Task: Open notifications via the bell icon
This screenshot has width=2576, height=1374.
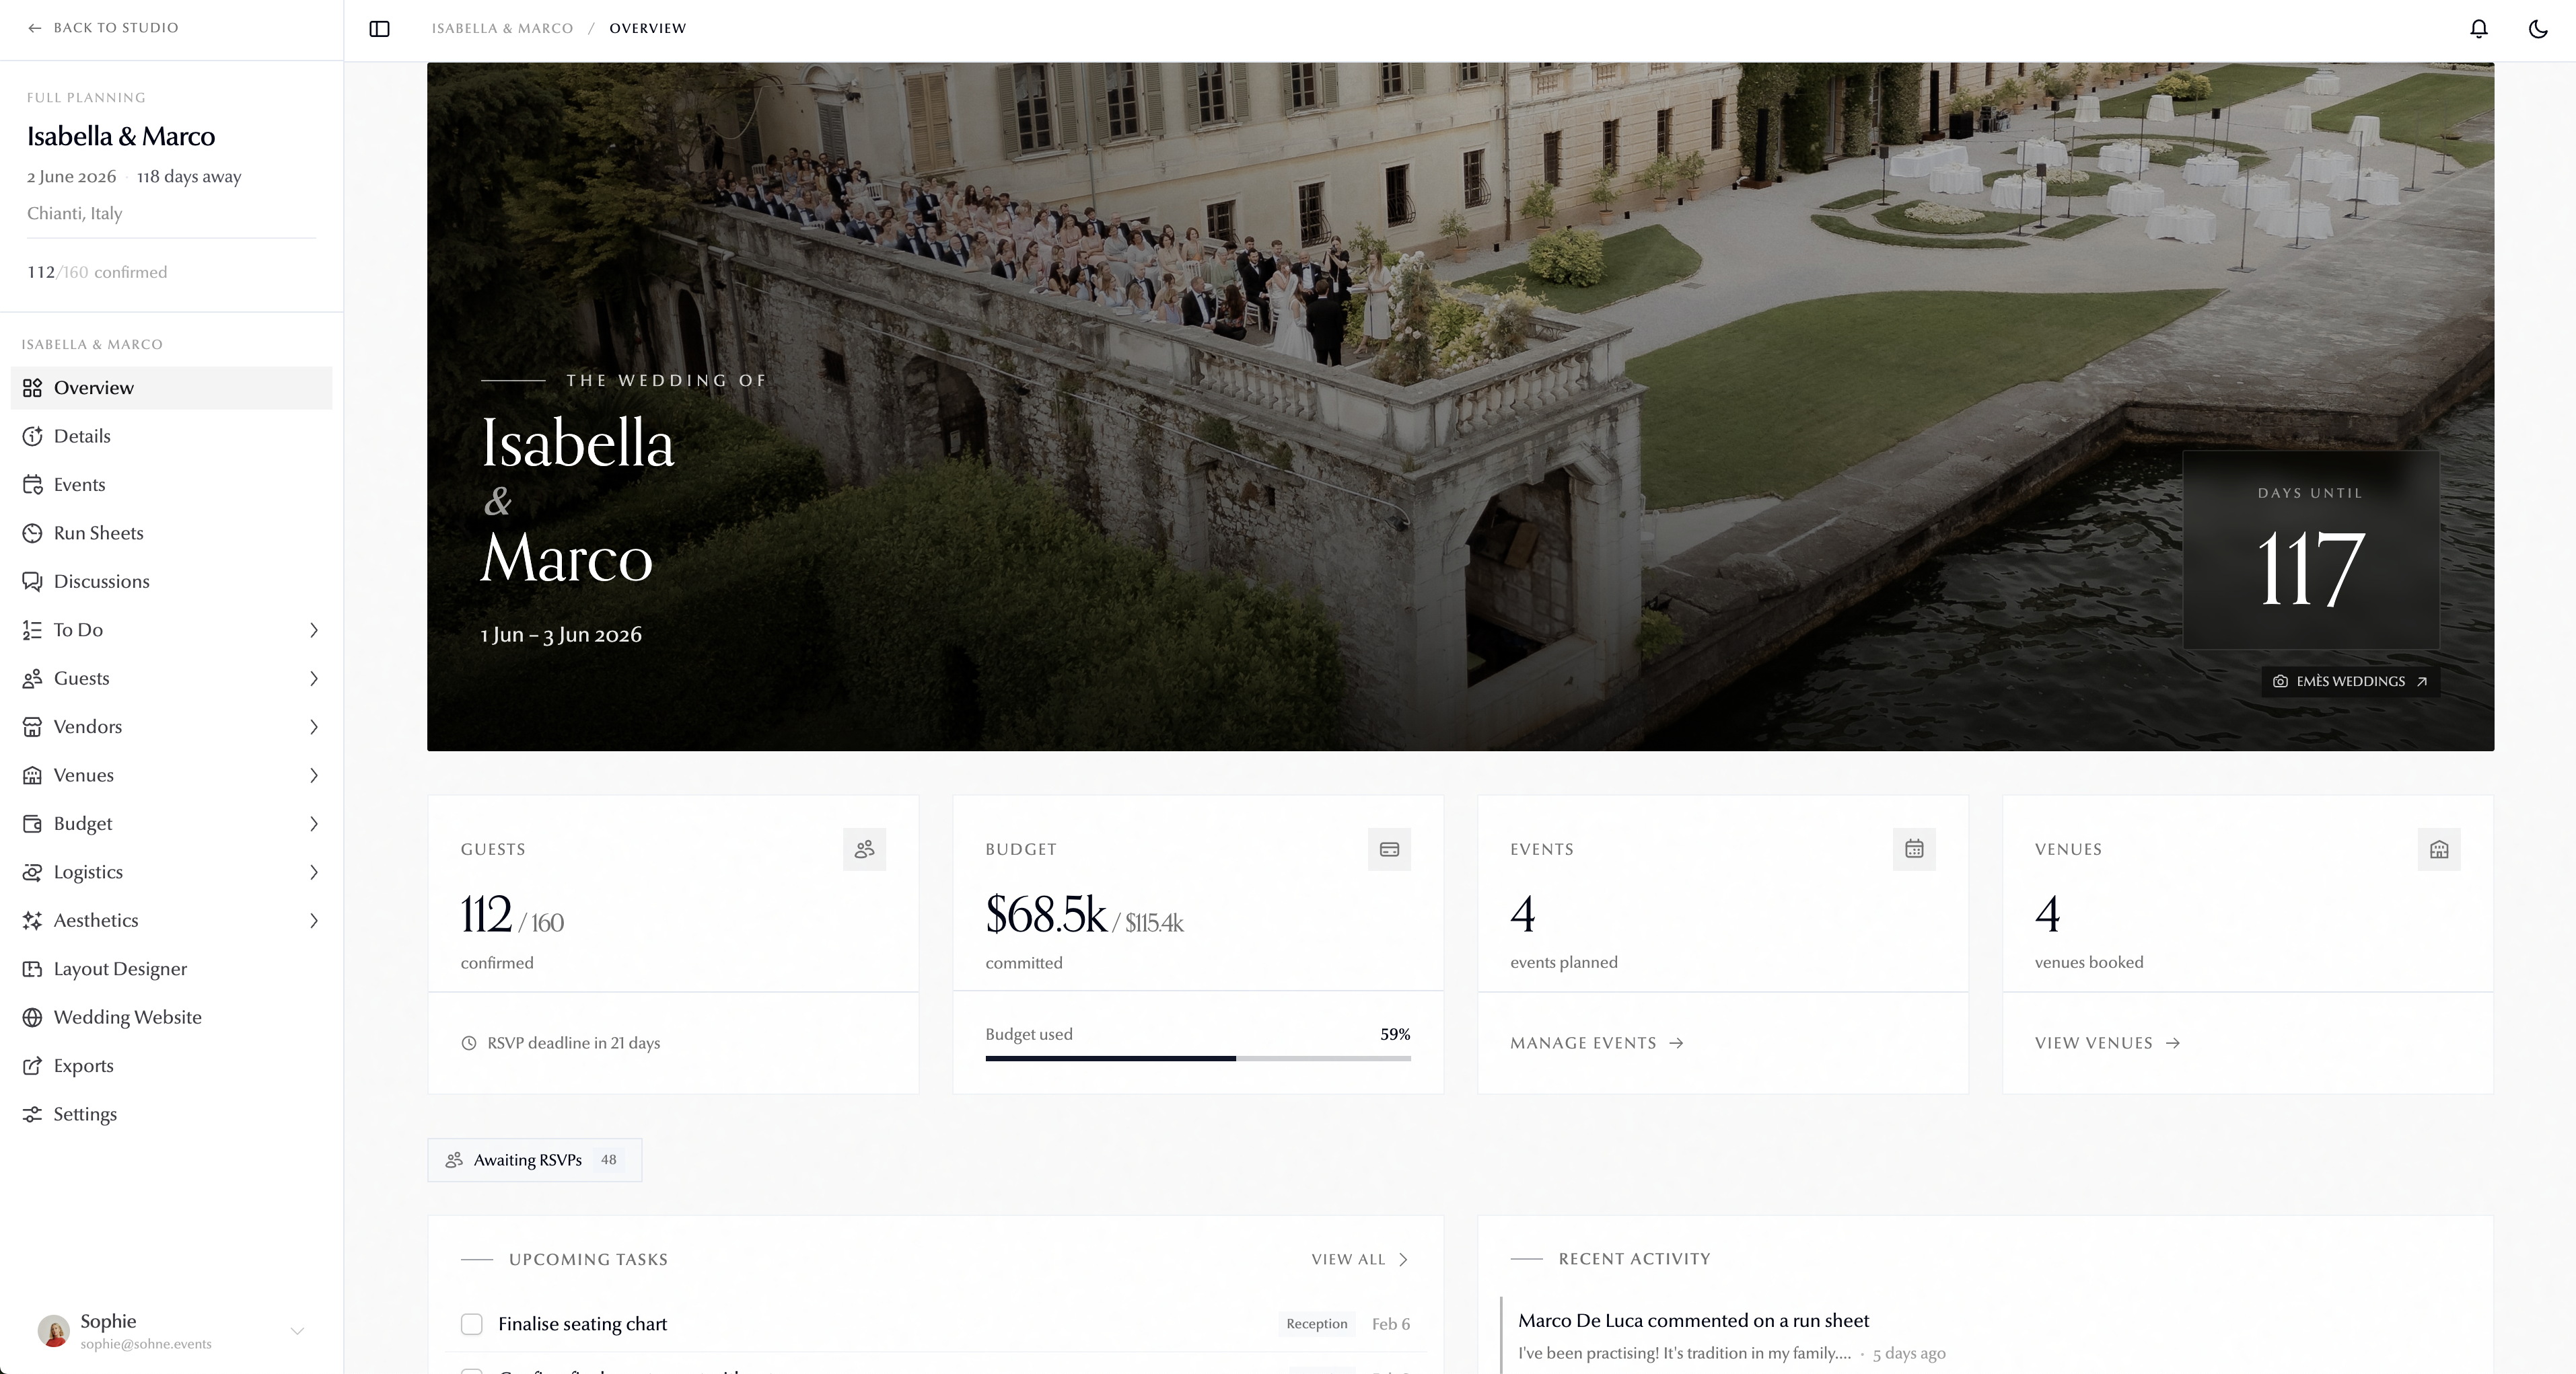Action: pos(2478,28)
